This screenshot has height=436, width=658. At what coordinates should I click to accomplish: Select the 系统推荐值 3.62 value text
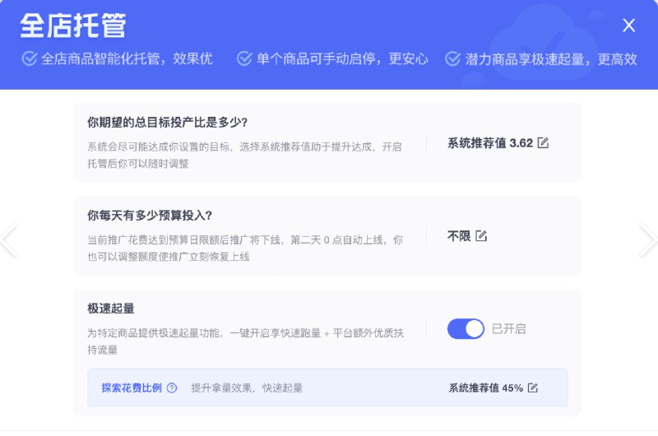pos(490,143)
